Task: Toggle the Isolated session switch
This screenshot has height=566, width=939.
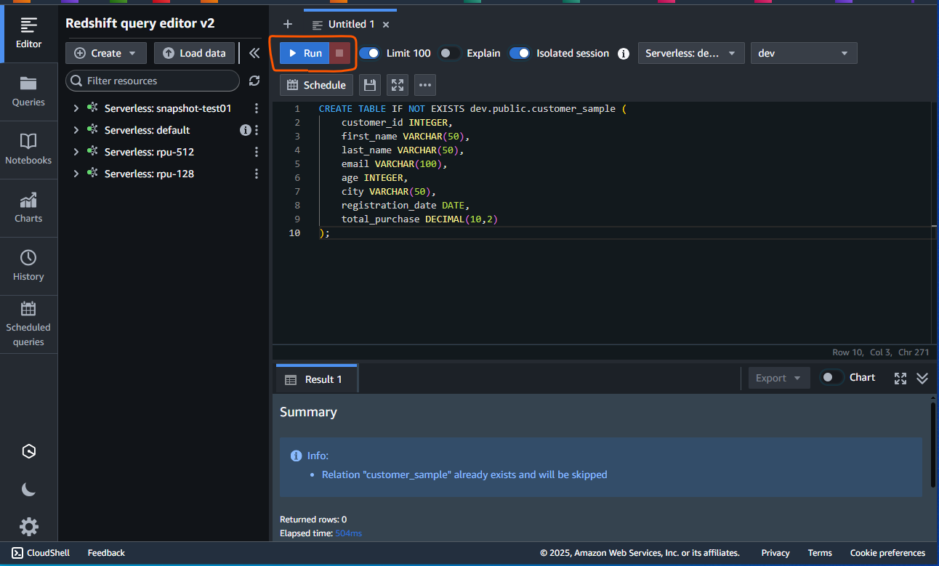Action: point(520,53)
